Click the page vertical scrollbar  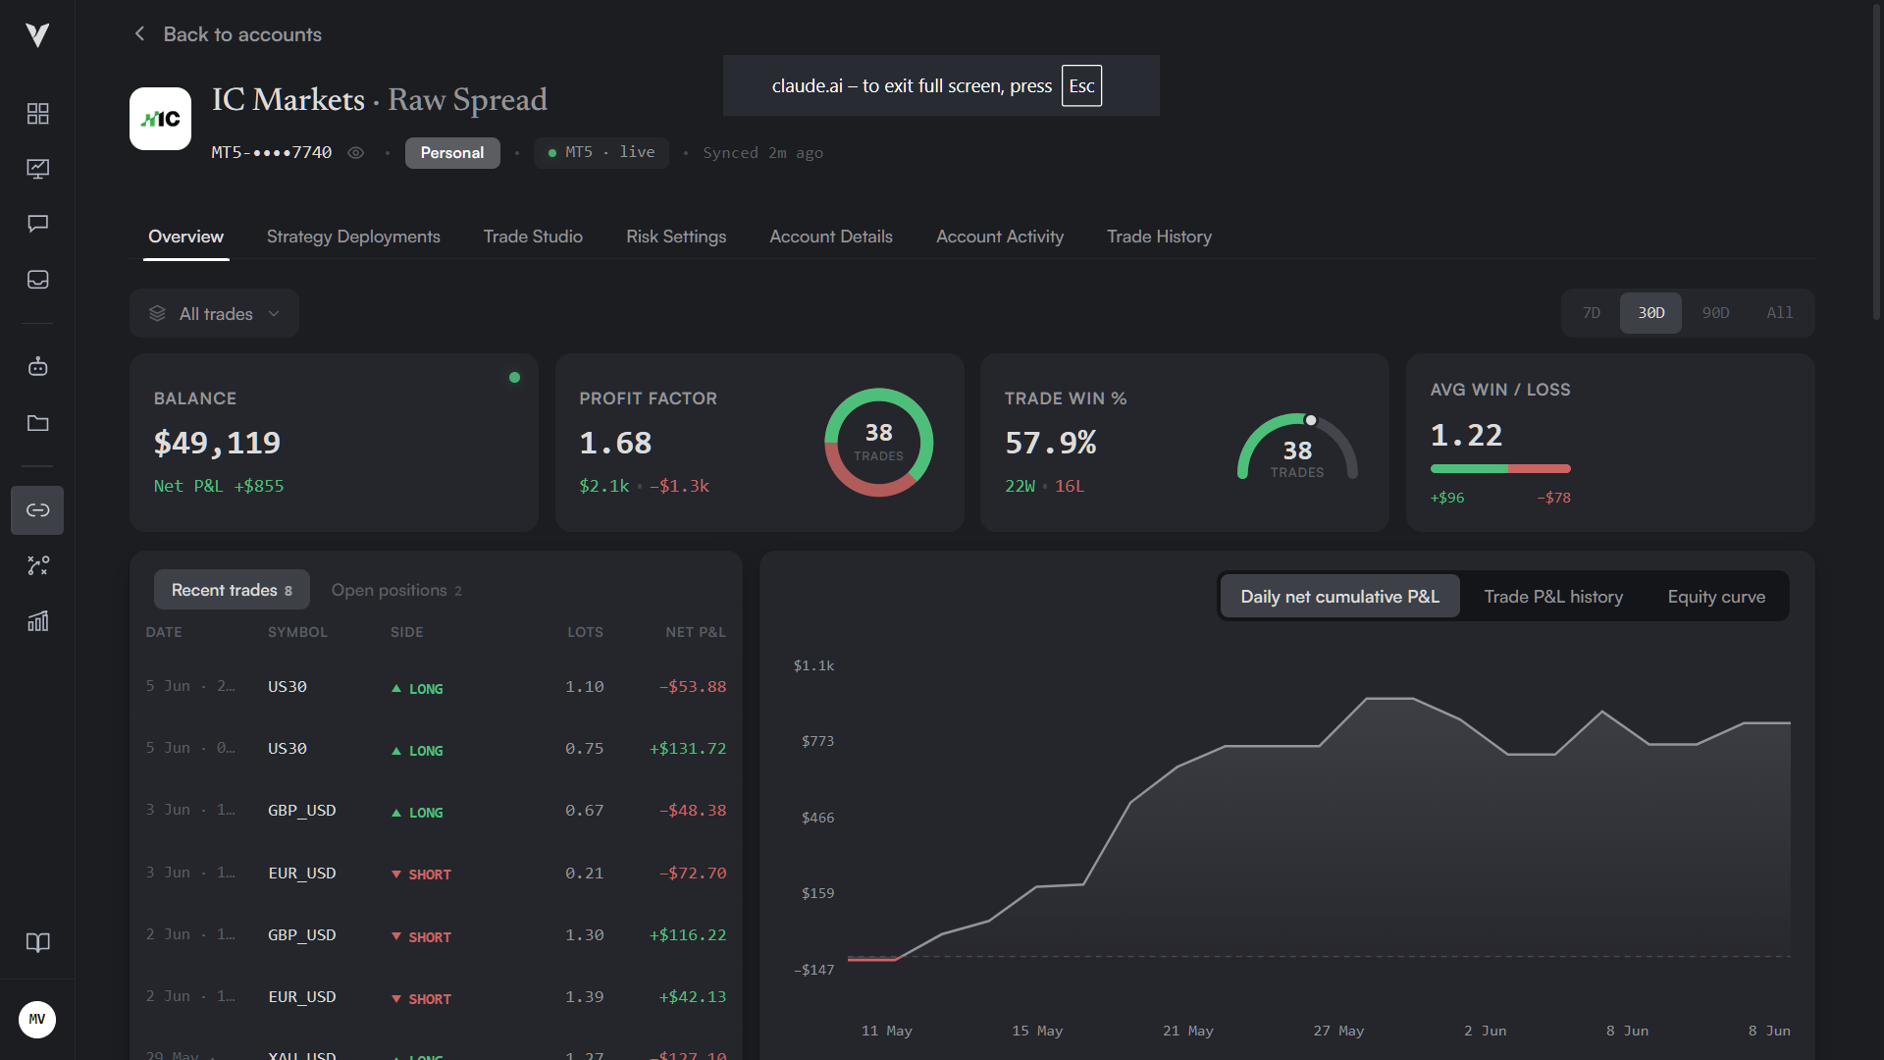(x=1876, y=162)
